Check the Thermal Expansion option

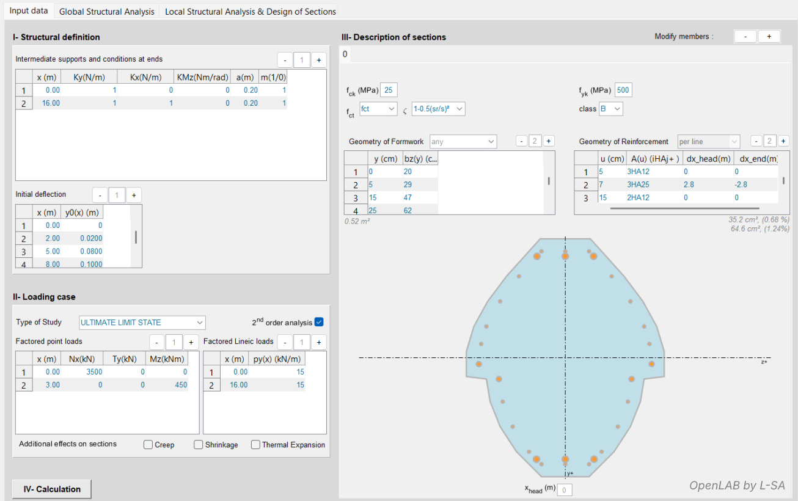[x=255, y=445]
